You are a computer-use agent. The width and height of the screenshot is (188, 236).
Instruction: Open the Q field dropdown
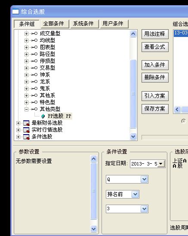[x=144, y=179]
